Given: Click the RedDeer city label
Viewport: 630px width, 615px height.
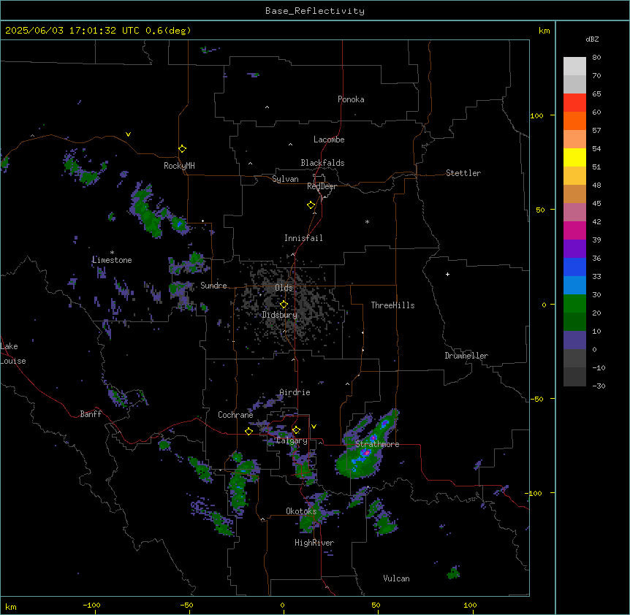Looking at the screenshot, I should [x=322, y=186].
